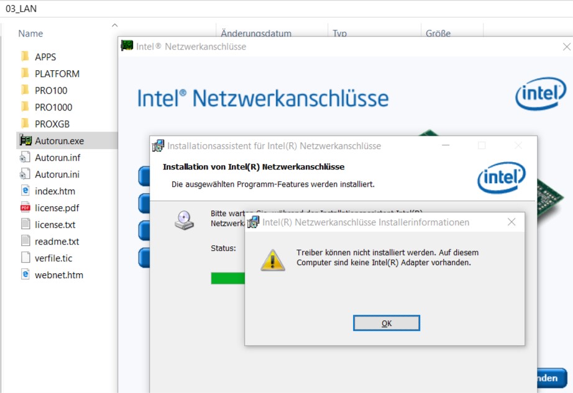Select the license.pdf file icon
573x393 pixels.
click(x=25, y=207)
